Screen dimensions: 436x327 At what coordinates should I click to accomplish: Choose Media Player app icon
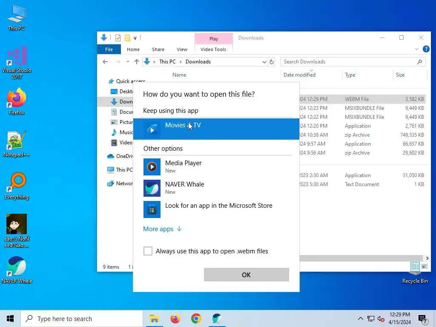152,167
